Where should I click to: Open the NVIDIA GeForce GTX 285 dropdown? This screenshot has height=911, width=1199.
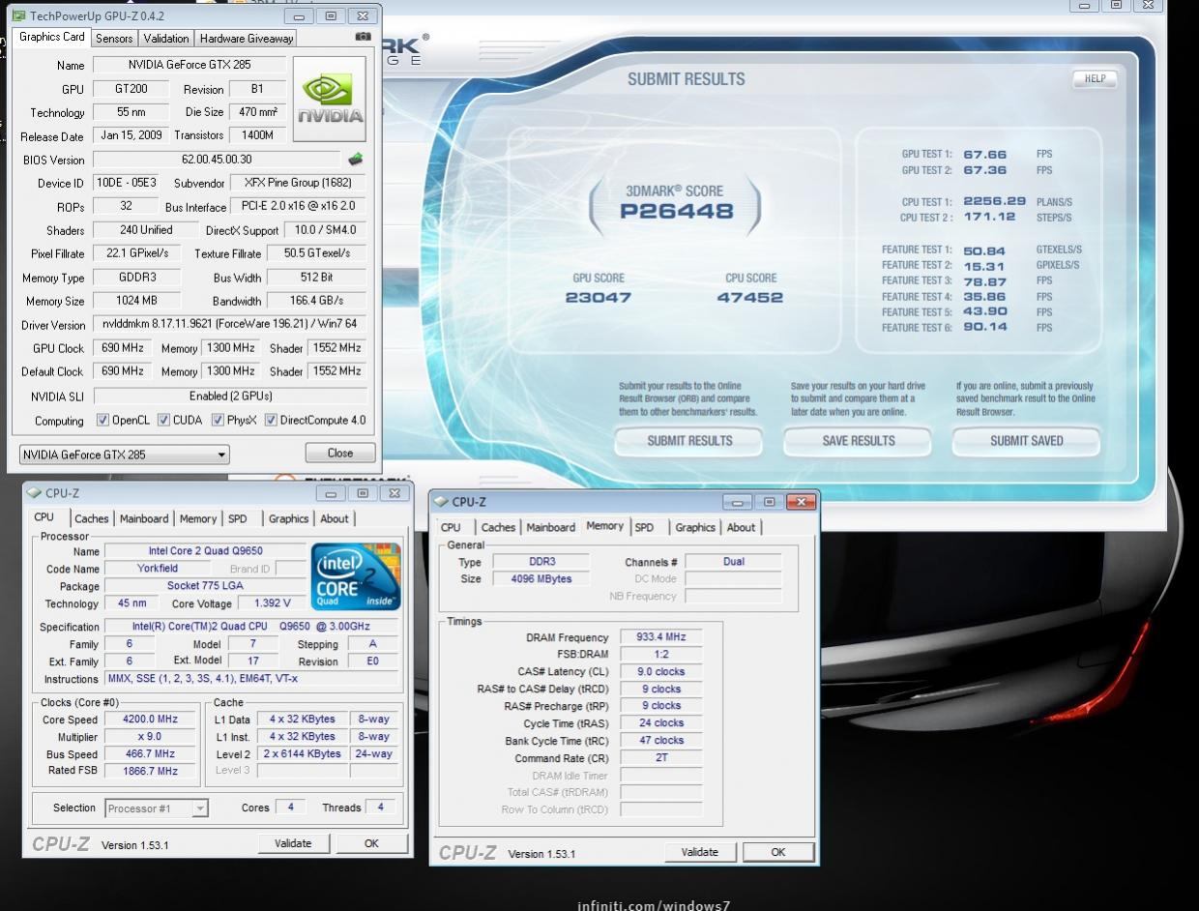125,455
